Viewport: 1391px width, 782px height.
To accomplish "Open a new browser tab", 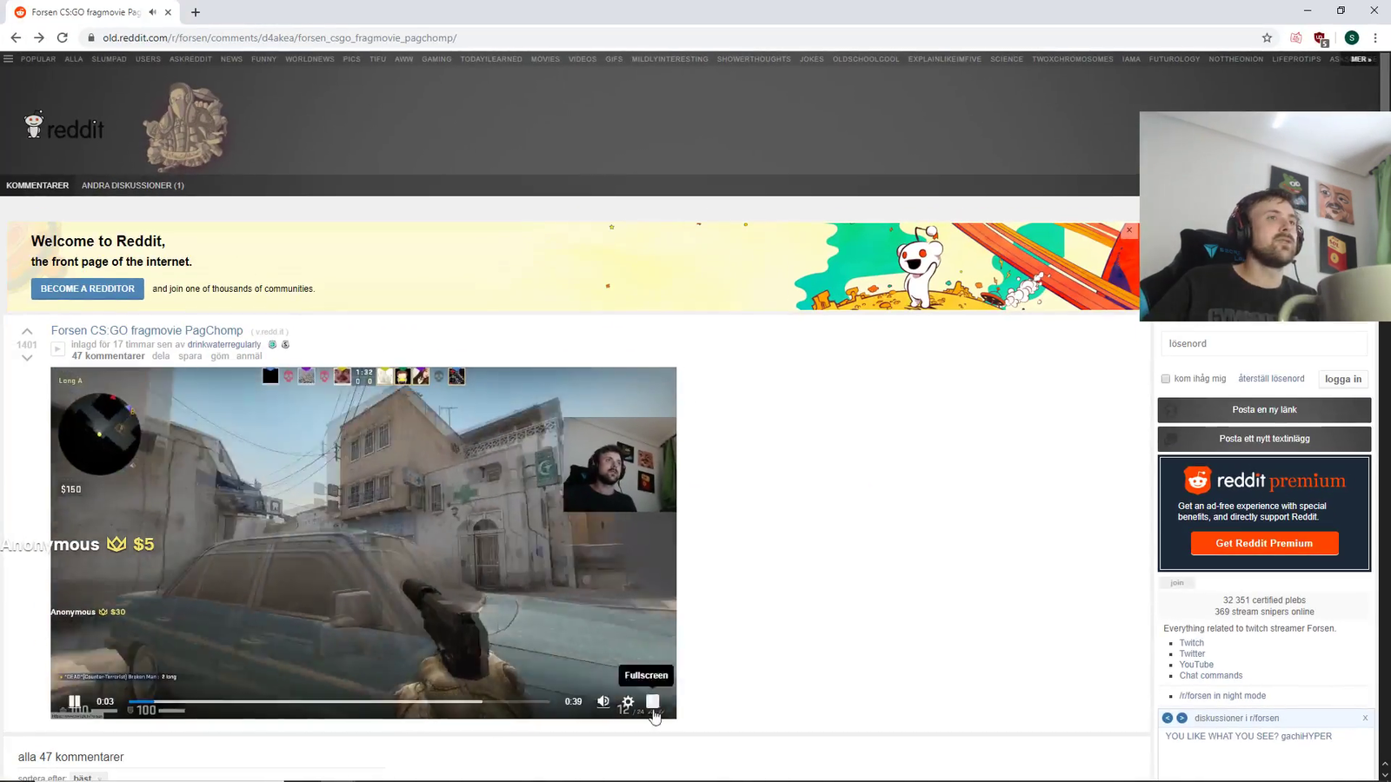I will click(196, 12).
